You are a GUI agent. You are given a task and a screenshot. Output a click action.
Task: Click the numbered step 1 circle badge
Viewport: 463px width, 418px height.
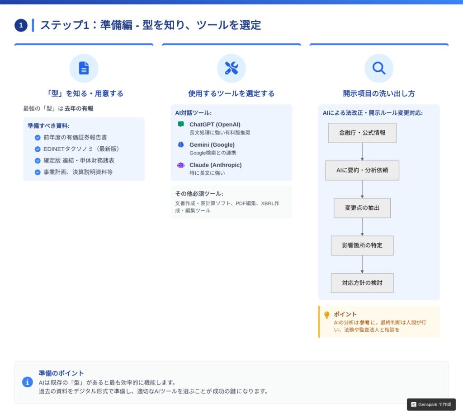click(21, 25)
